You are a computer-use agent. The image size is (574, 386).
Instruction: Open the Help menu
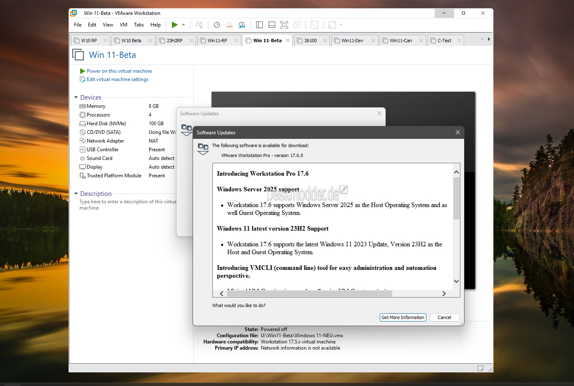(155, 25)
